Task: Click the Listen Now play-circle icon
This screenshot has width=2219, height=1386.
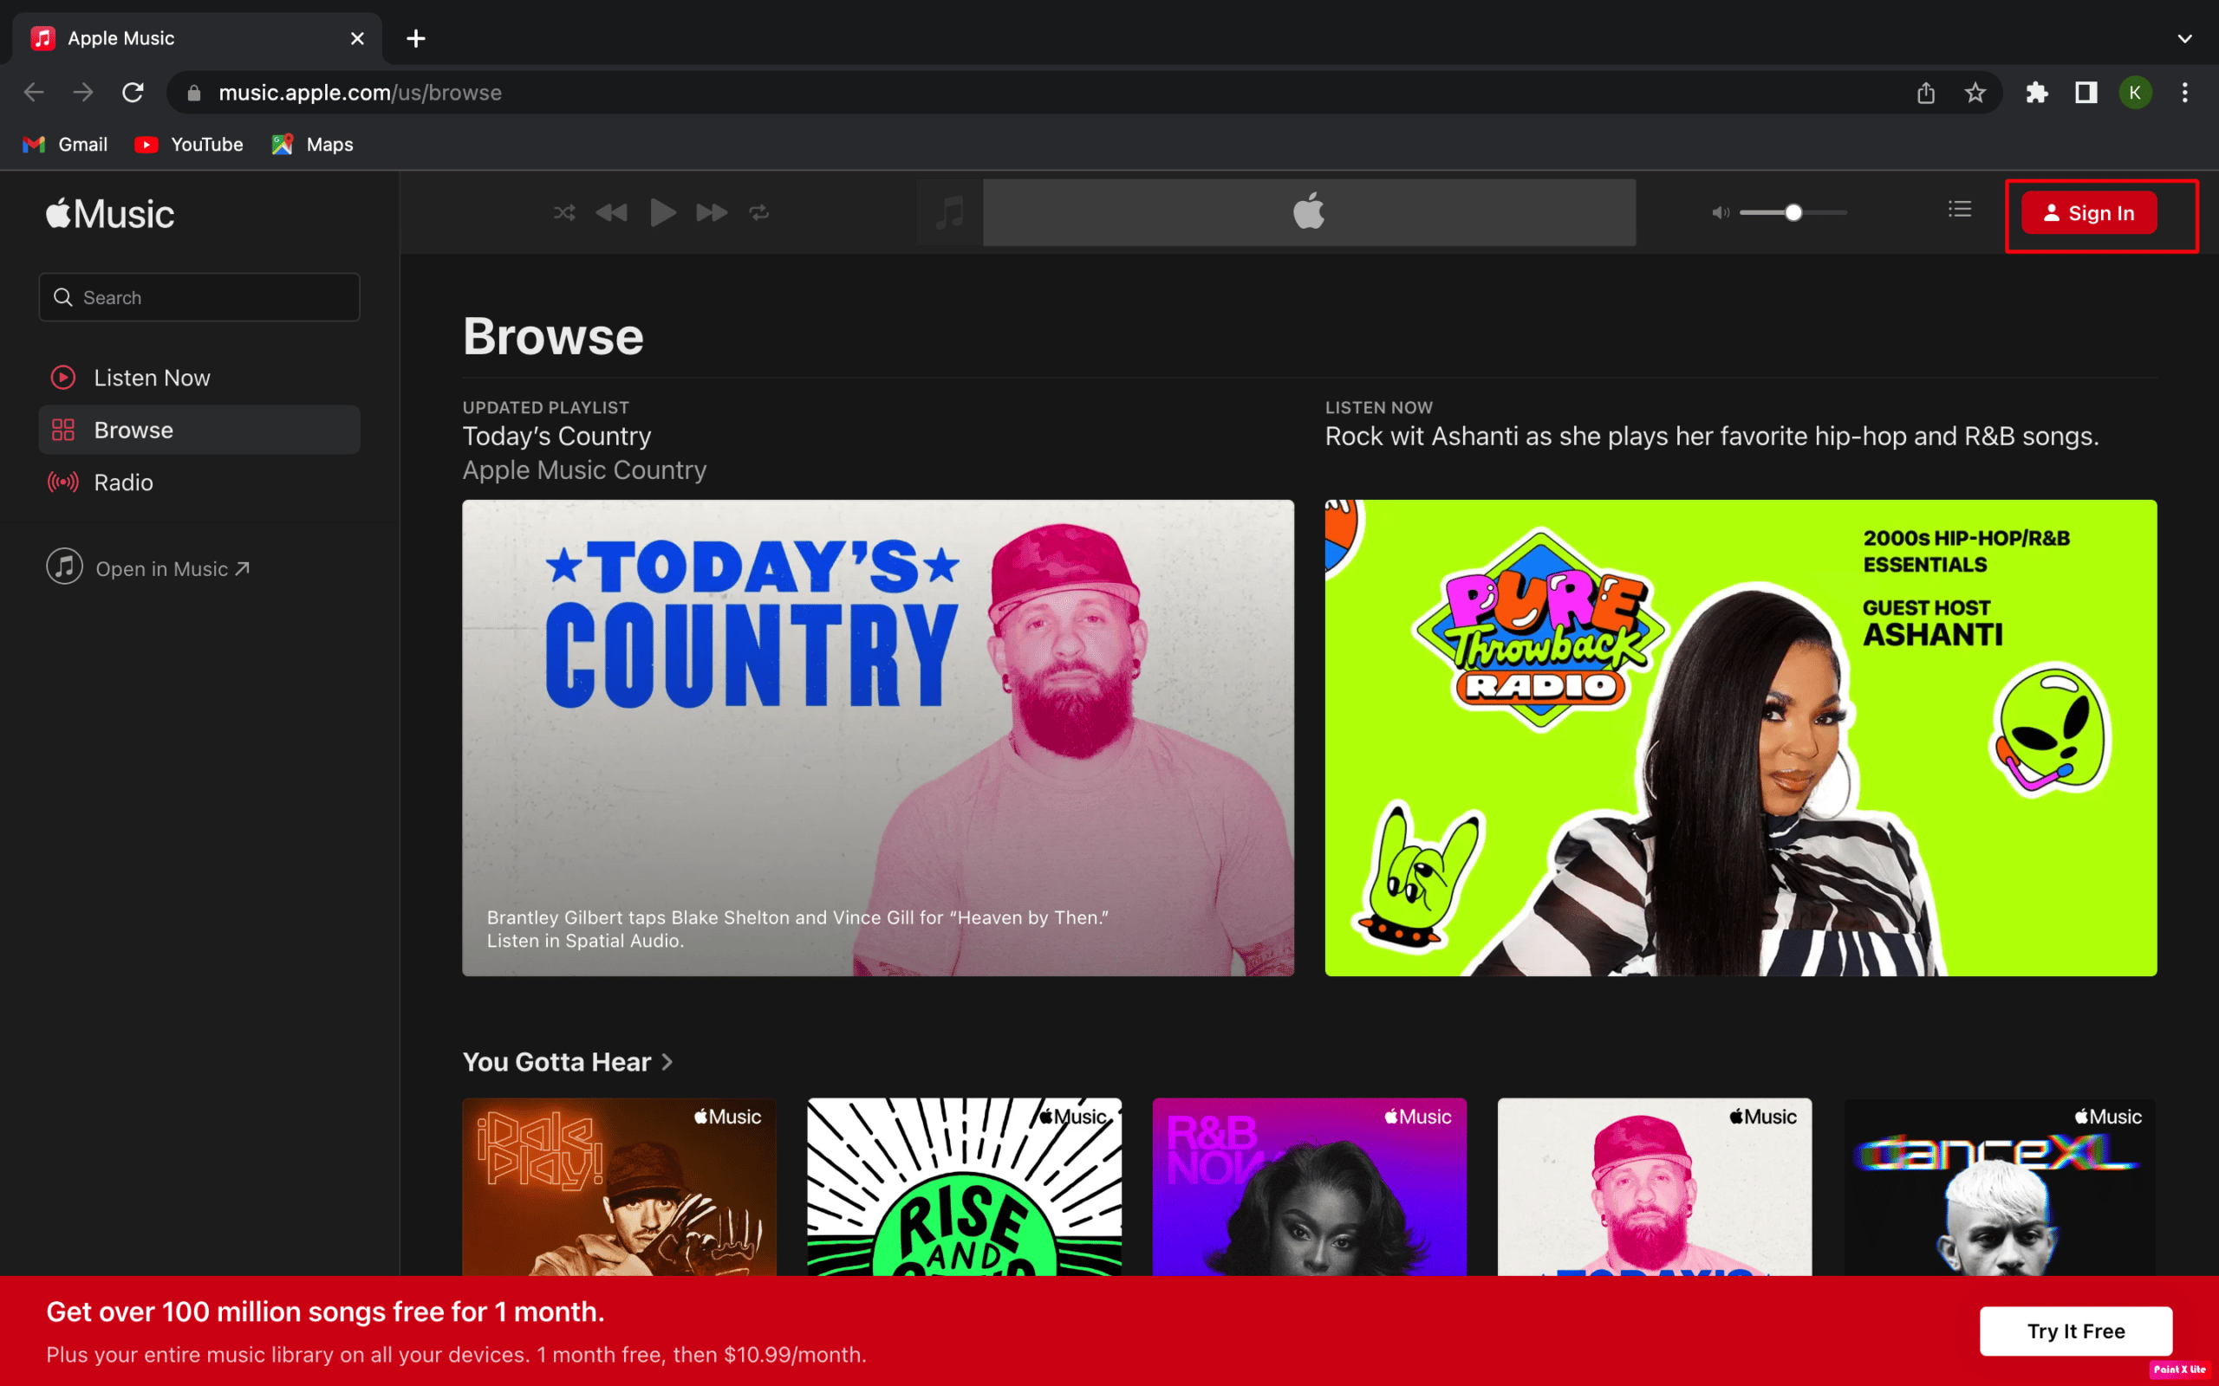Action: [x=63, y=378]
